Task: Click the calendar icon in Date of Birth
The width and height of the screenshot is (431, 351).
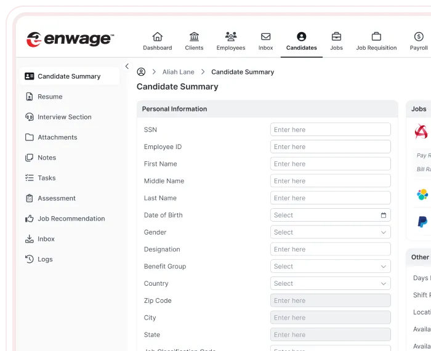Action: pyautogui.click(x=384, y=216)
